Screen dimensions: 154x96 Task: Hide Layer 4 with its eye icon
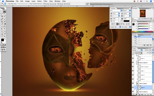tap(133, 58)
